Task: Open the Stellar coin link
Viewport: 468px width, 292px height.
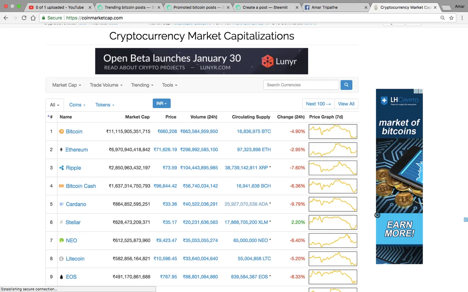Action: coord(73,222)
